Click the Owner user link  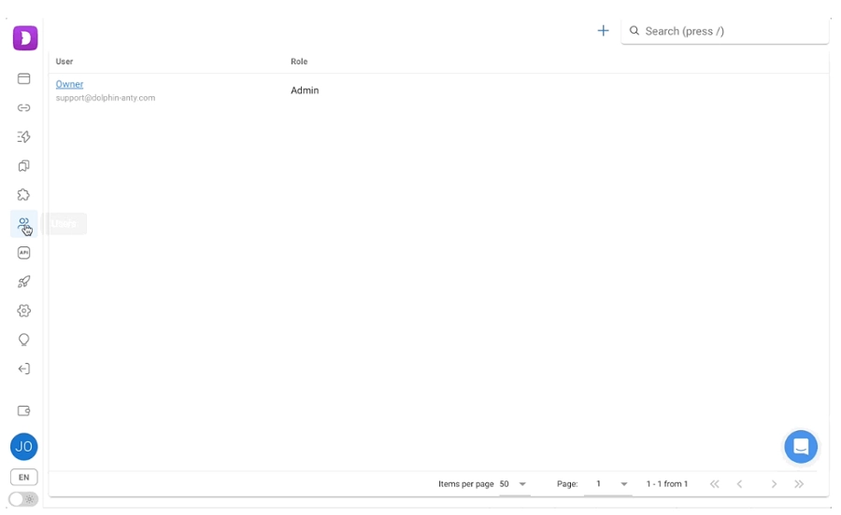[69, 84]
